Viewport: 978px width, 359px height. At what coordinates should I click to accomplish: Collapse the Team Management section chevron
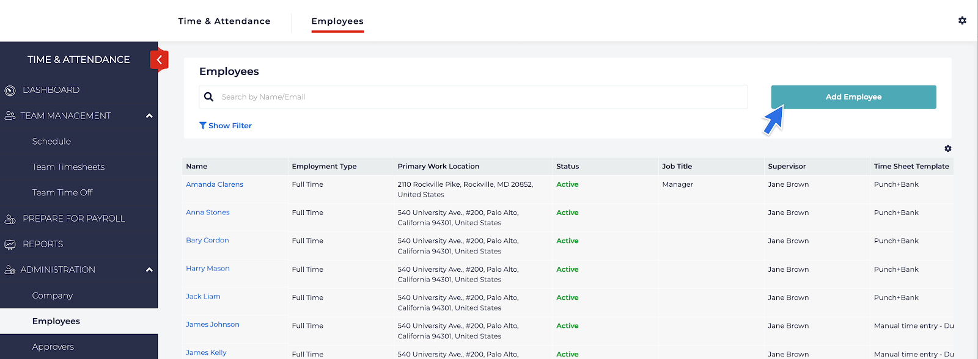click(149, 116)
